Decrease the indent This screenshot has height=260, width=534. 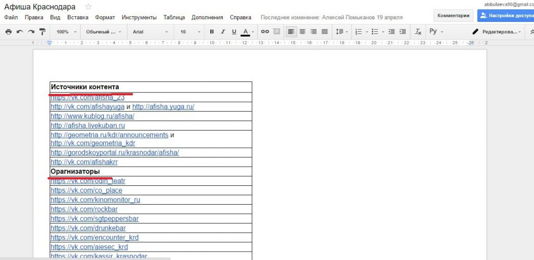click(x=391, y=32)
